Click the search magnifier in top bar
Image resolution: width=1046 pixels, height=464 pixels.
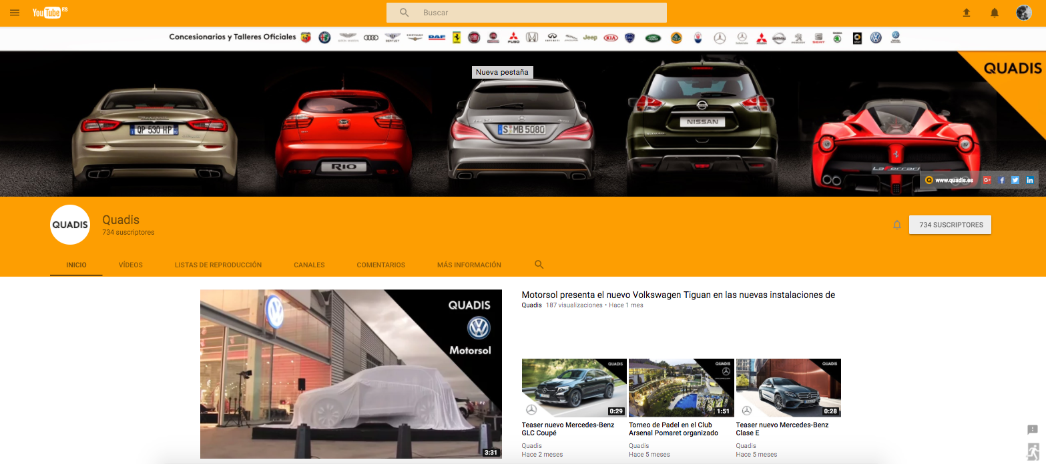pyautogui.click(x=404, y=13)
